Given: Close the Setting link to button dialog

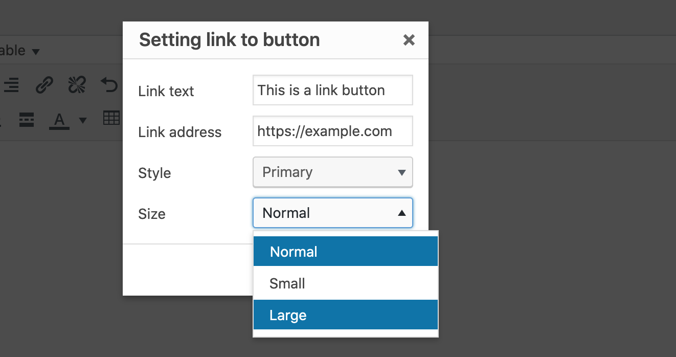Looking at the screenshot, I should pyautogui.click(x=409, y=40).
